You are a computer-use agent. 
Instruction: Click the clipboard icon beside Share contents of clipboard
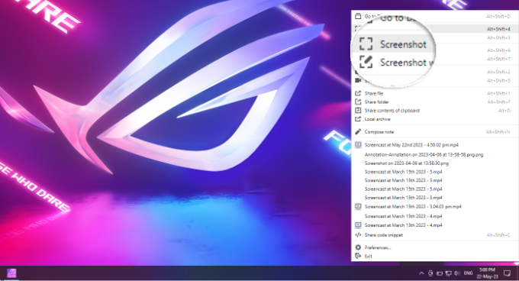pos(358,111)
